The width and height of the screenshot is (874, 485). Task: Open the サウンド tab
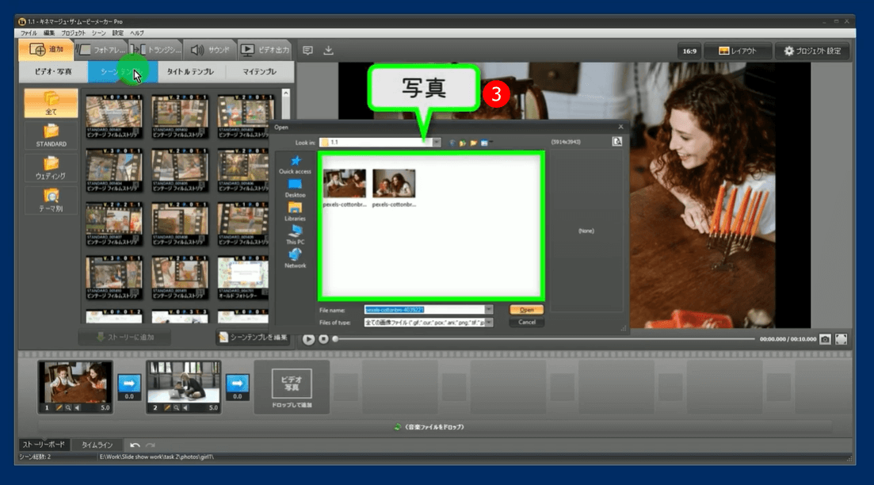click(211, 50)
